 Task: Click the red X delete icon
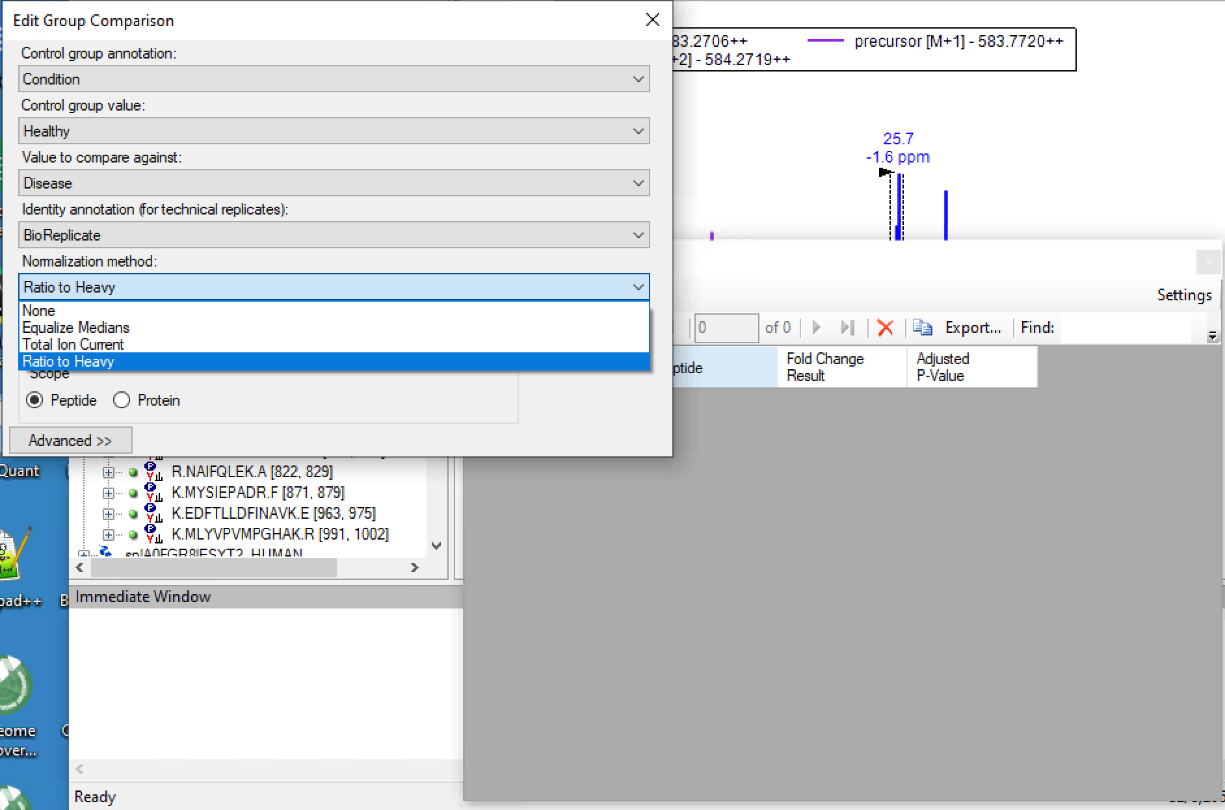[885, 328]
